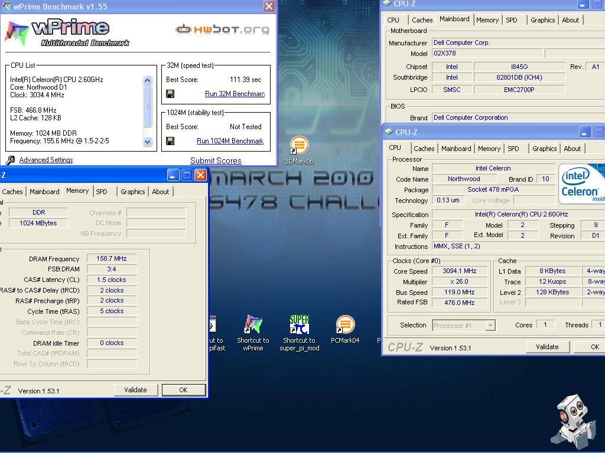Select About tab in the Mainboard window
The image size is (605, 453).
point(570,20)
